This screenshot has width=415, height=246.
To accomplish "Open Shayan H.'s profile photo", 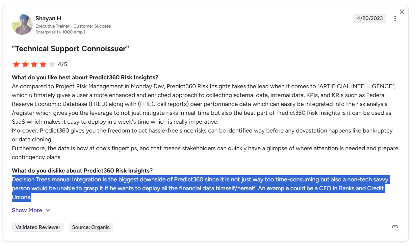I will tap(22, 25).
